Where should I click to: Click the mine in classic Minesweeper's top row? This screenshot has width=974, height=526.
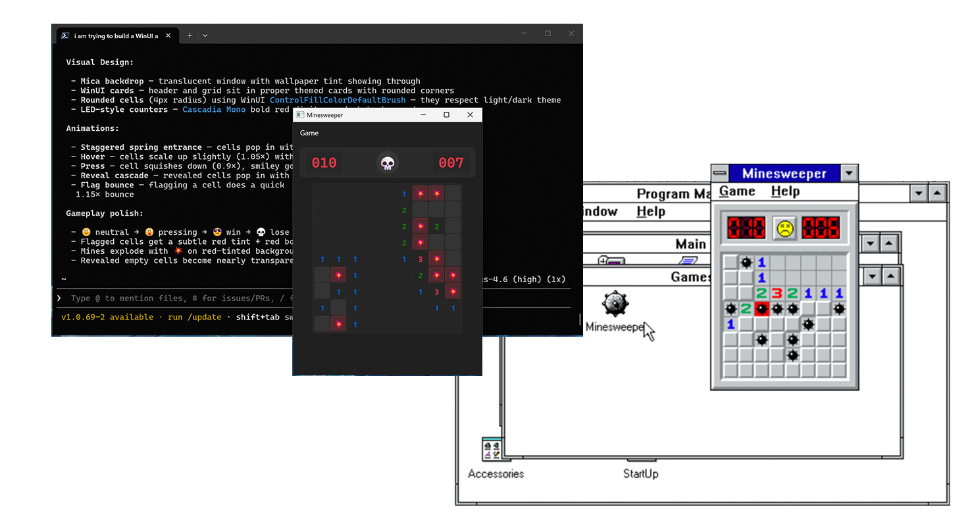tap(746, 262)
